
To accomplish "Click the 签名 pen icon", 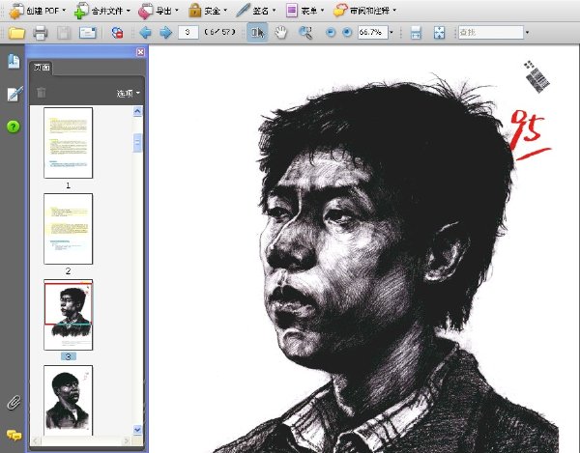I will (x=243, y=11).
